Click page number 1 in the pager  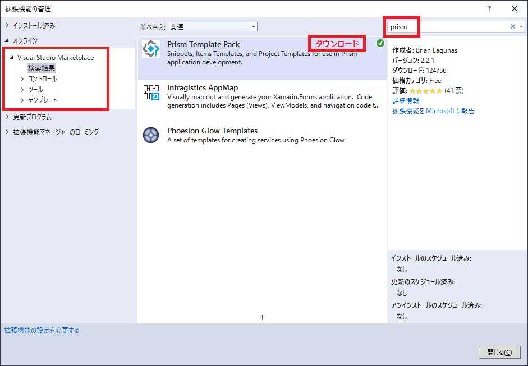pyautogui.click(x=262, y=318)
